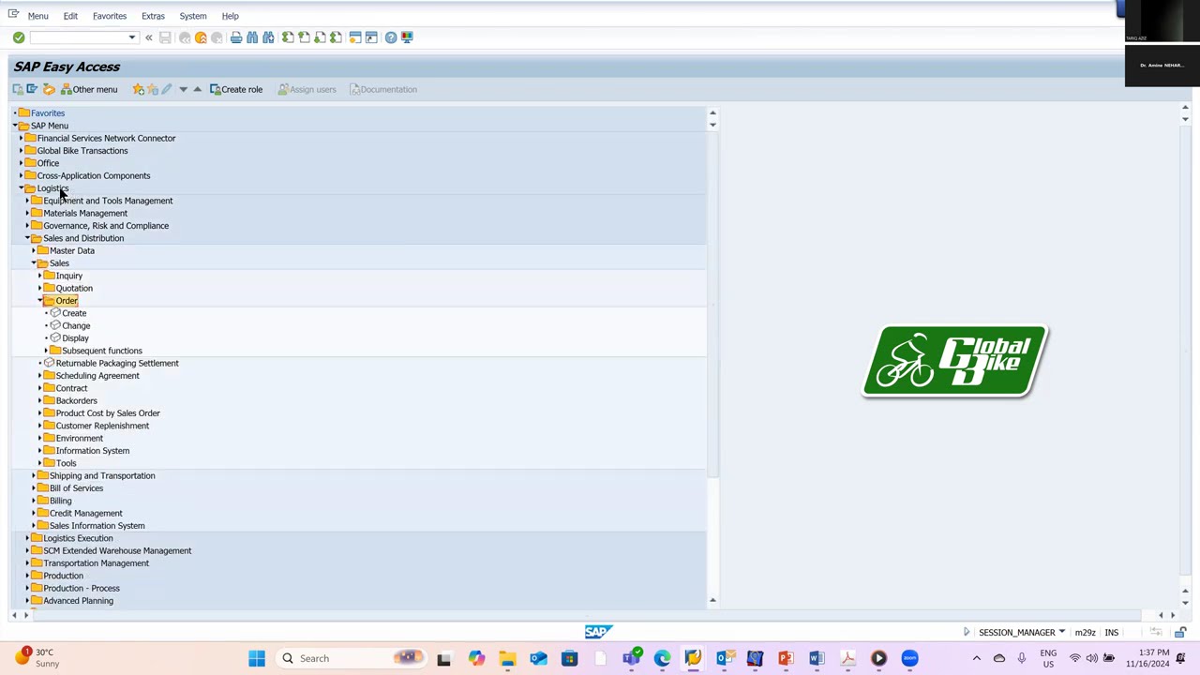Click the Back arrow icon in toolbar

[x=185, y=37]
